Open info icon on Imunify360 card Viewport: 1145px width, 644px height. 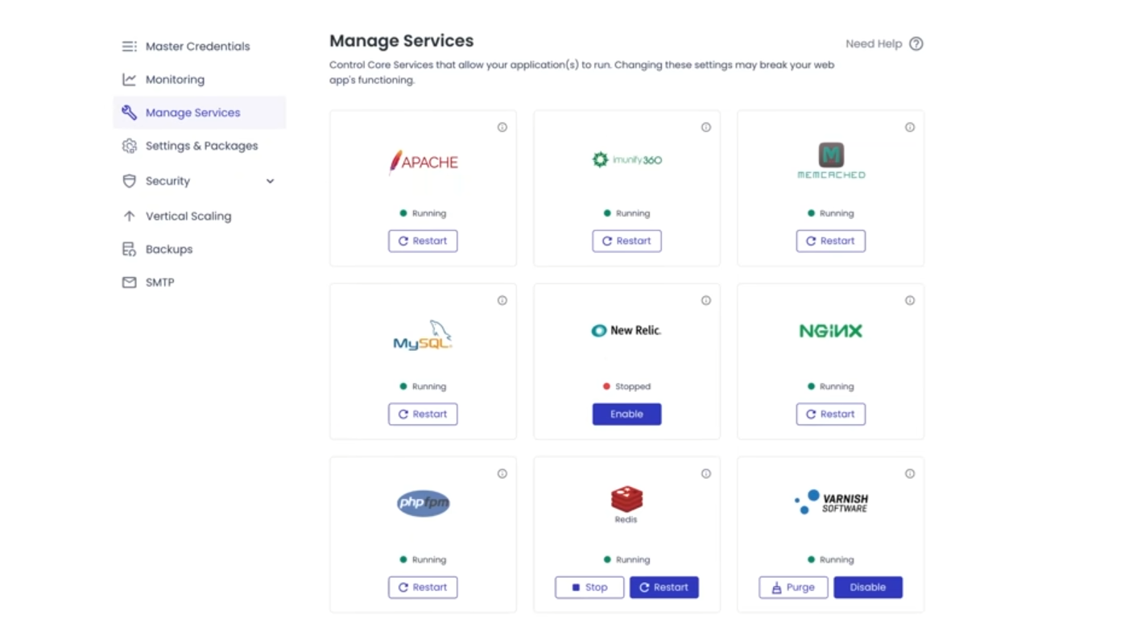(706, 127)
